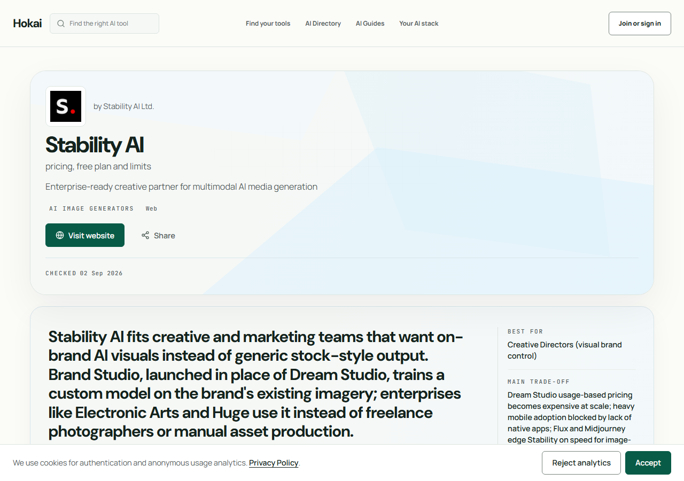Click the BEST FOR label
This screenshot has height=481, width=684.
525,331
